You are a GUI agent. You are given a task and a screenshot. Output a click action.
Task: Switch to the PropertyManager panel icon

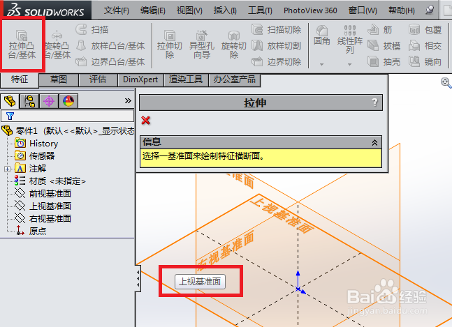point(29,101)
